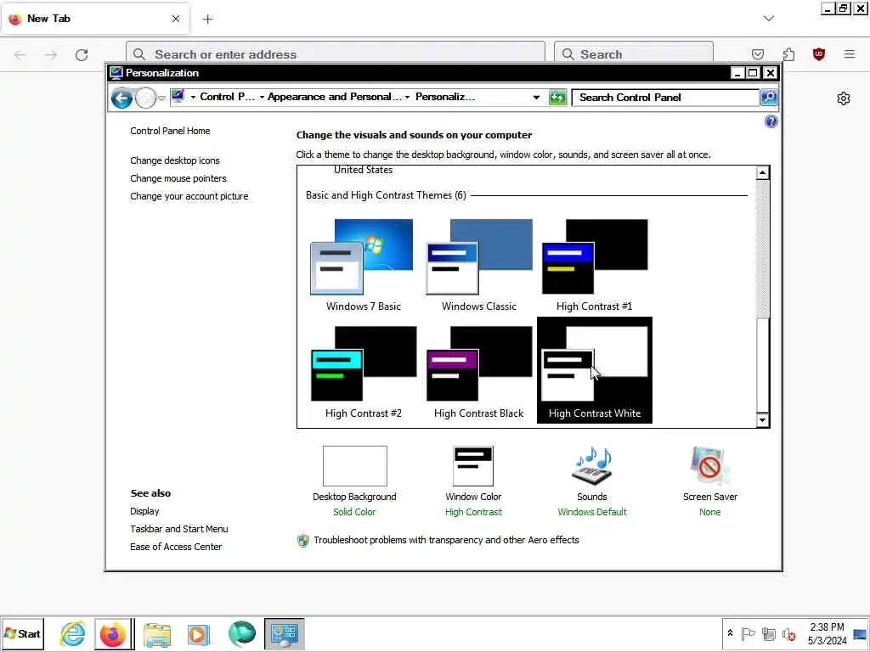This screenshot has width=870, height=652.
Task: Select the Windows Classic theme
Action: click(x=479, y=265)
